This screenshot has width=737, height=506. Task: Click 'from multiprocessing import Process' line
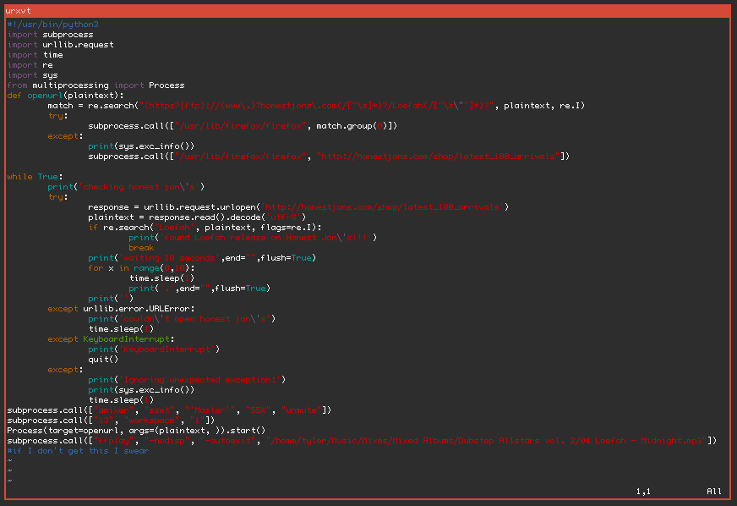(x=96, y=85)
